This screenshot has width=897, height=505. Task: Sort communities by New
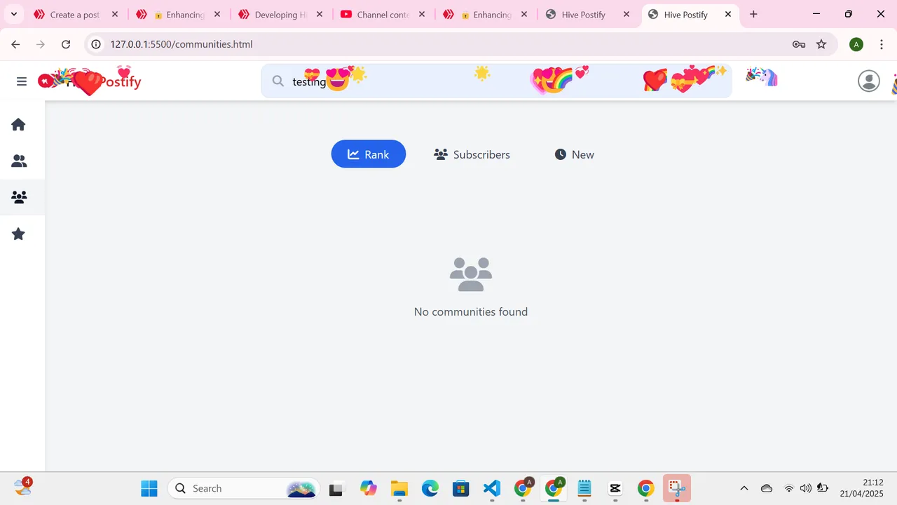click(x=575, y=154)
